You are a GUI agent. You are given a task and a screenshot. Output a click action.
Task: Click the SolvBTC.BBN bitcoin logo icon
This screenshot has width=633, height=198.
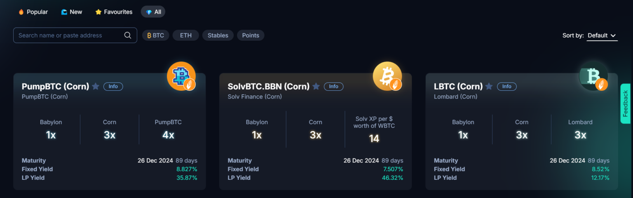point(387,76)
